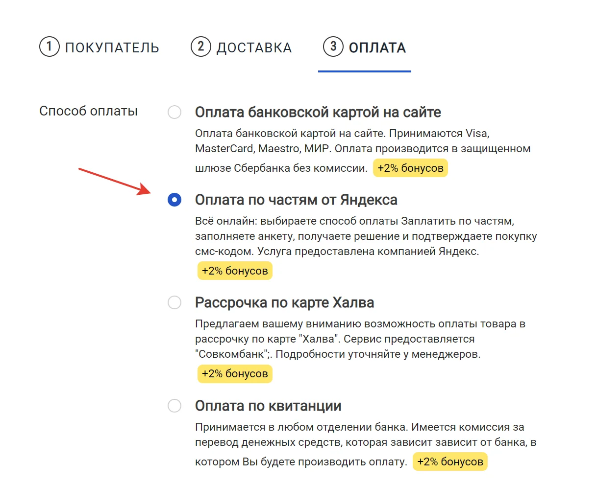Screen dimensions: 598x484
Task: Click the Рассрочка по карте Халва heading
Action: (x=284, y=302)
